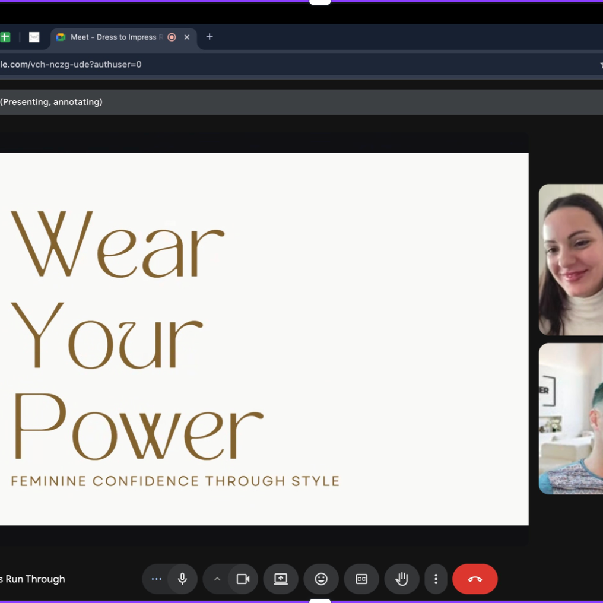Click the address bar URL
This screenshot has height=603, width=603.
(x=71, y=64)
